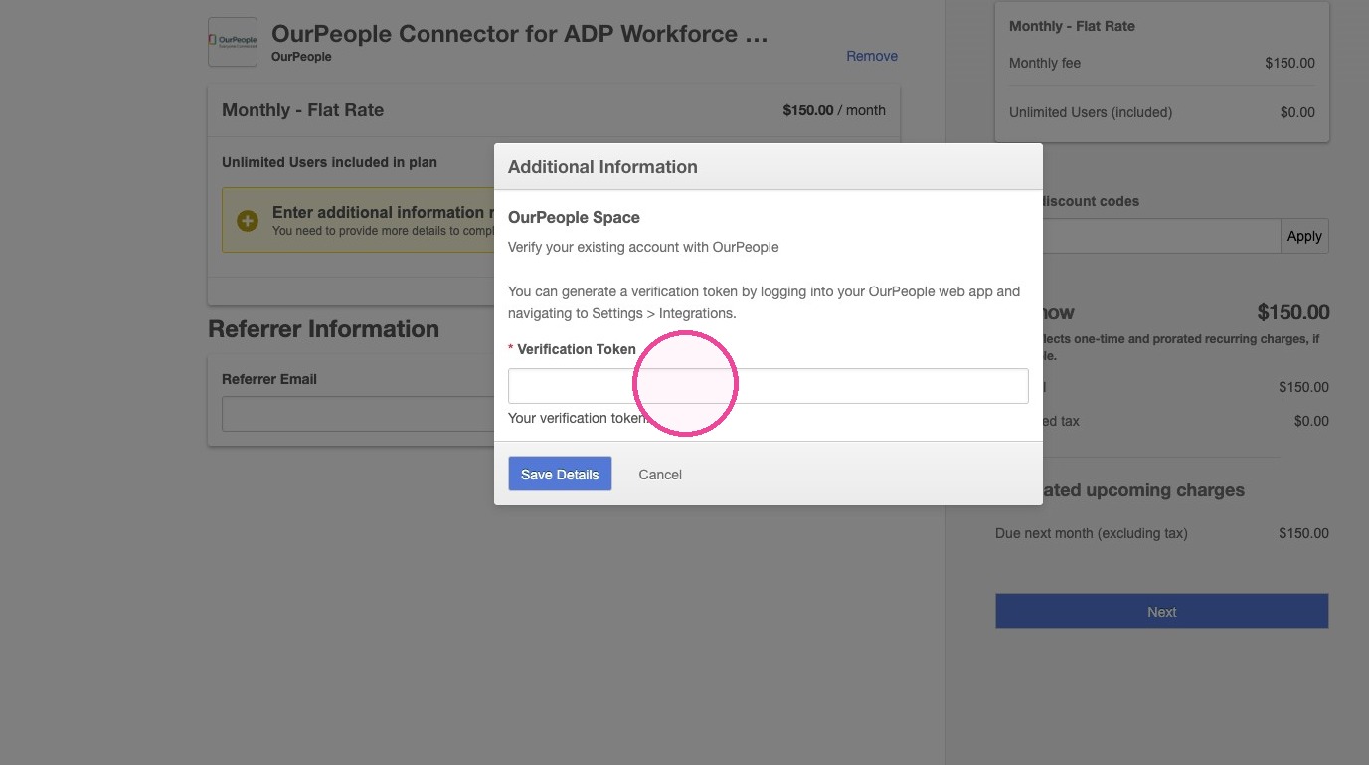This screenshot has height=765, width=1369.
Task: Click the 'Referrer Email' label
Action: pyautogui.click(x=269, y=379)
